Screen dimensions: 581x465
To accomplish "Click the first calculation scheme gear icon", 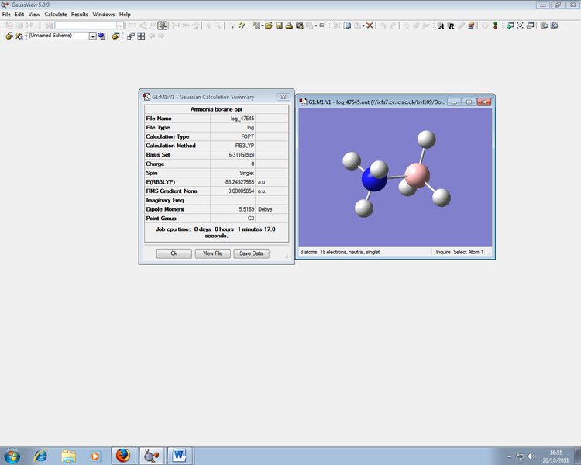I will tap(9, 36).
